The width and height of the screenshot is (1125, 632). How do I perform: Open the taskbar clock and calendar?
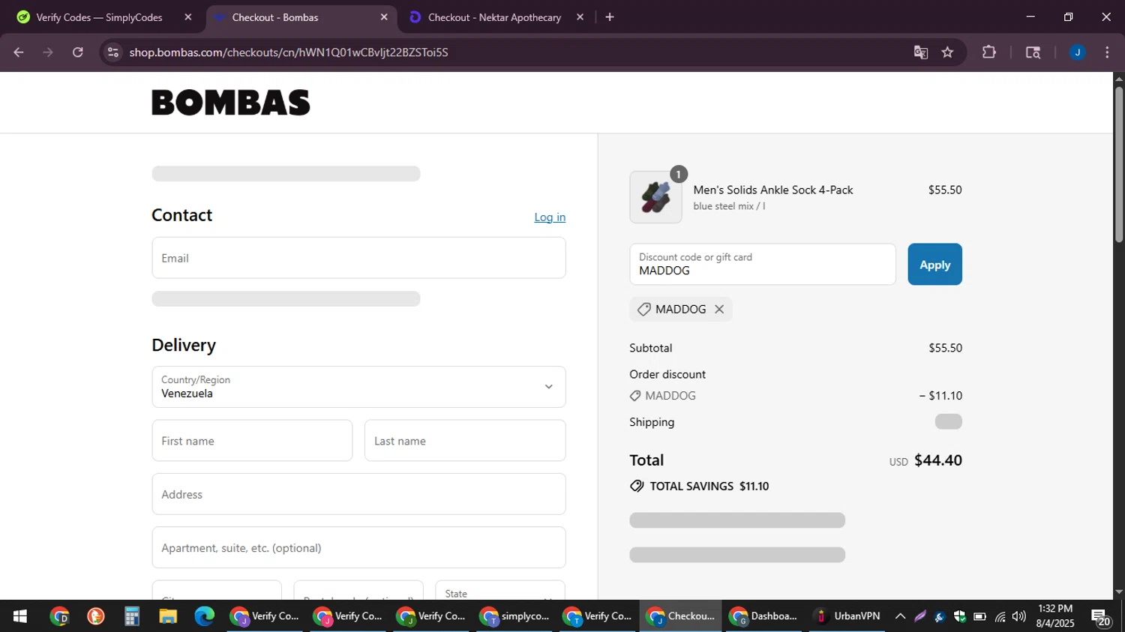1054,616
